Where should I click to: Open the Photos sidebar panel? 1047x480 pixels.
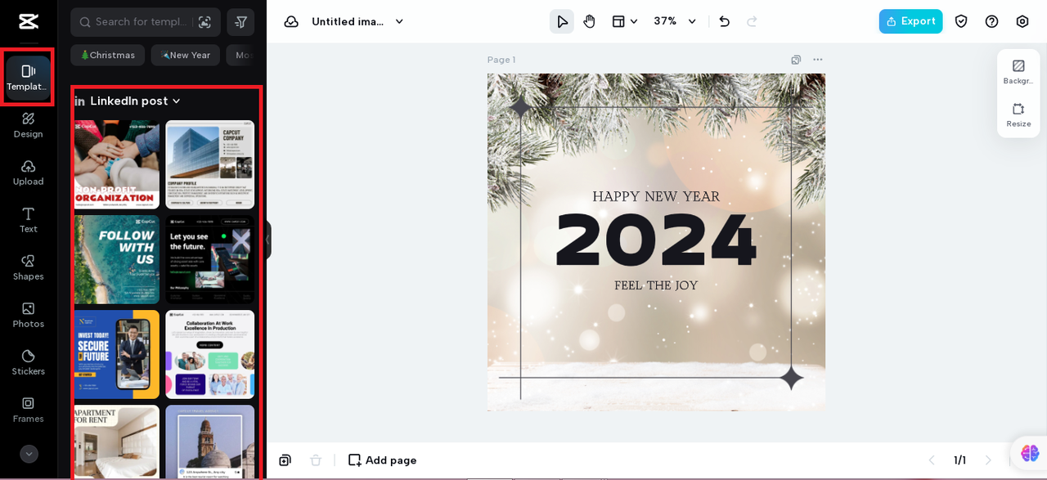click(x=28, y=315)
